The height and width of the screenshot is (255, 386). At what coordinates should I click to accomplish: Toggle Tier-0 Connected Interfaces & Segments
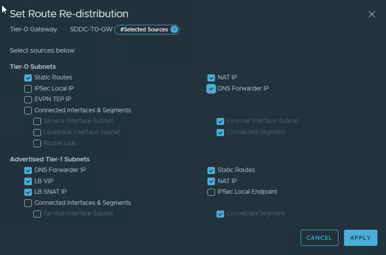click(x=28, y=111)
